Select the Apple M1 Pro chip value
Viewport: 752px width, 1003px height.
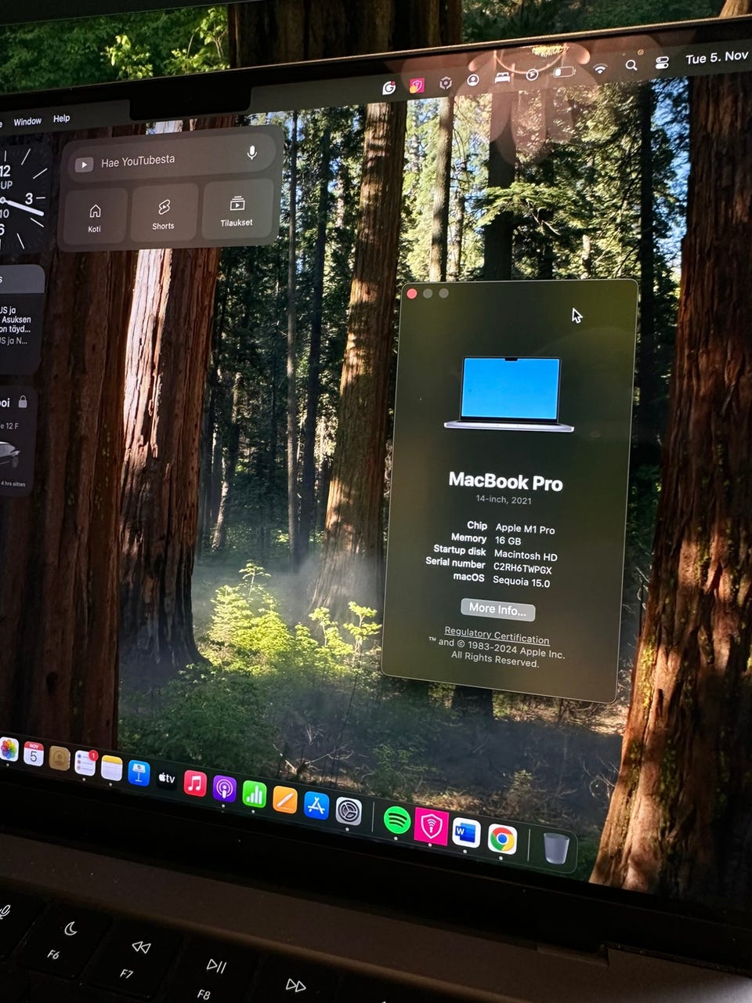tap(525, 529)
